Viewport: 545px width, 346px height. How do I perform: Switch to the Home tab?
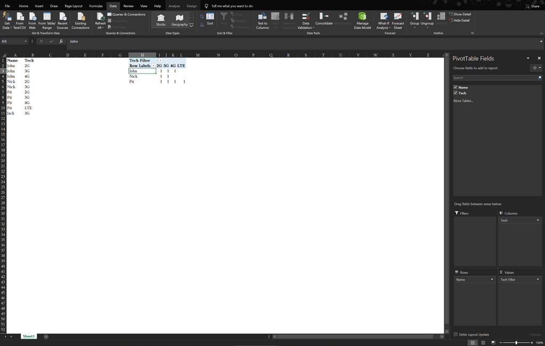[x=23, y=6]
